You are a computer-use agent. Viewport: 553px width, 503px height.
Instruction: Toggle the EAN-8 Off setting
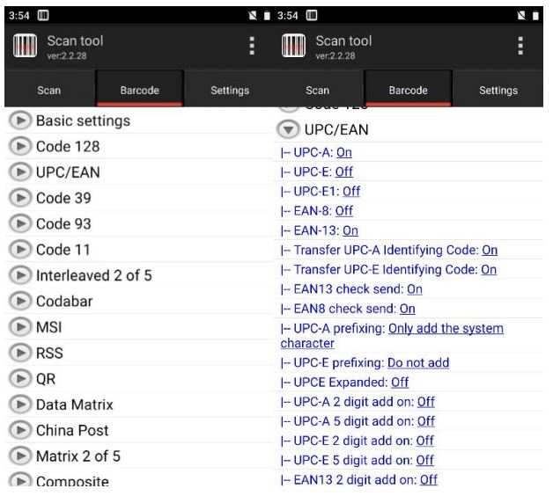(343, 211)
